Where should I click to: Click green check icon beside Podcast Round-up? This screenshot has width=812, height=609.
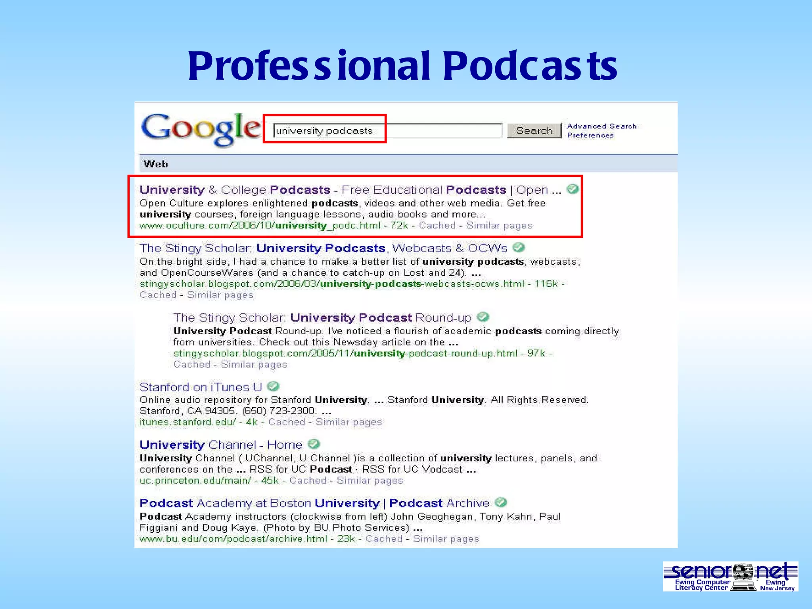483,317
